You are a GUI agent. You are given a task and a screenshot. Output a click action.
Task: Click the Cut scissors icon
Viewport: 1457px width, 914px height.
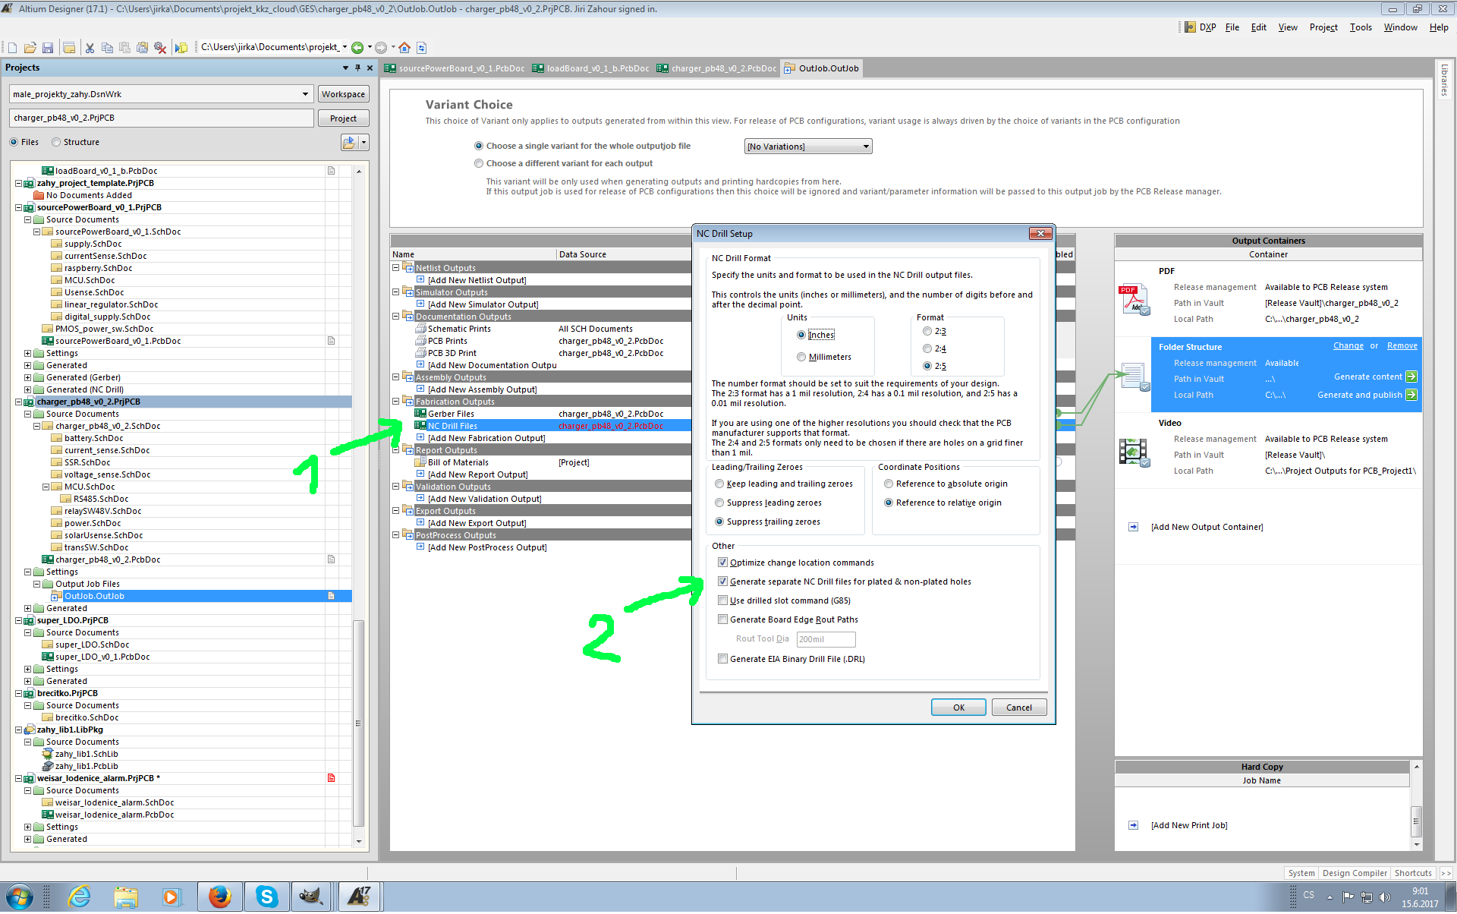pos(90,48)
